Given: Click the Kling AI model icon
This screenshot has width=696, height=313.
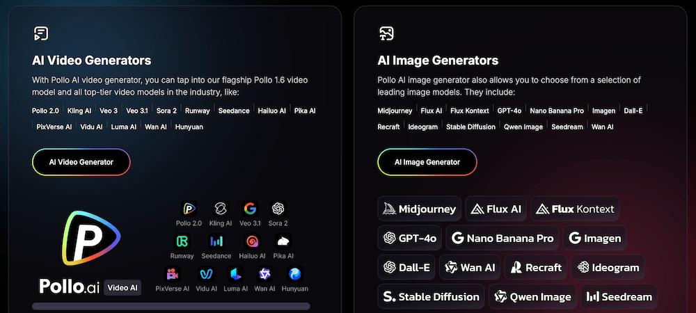Looking at the screenshot, I should (x=220, y=207).
